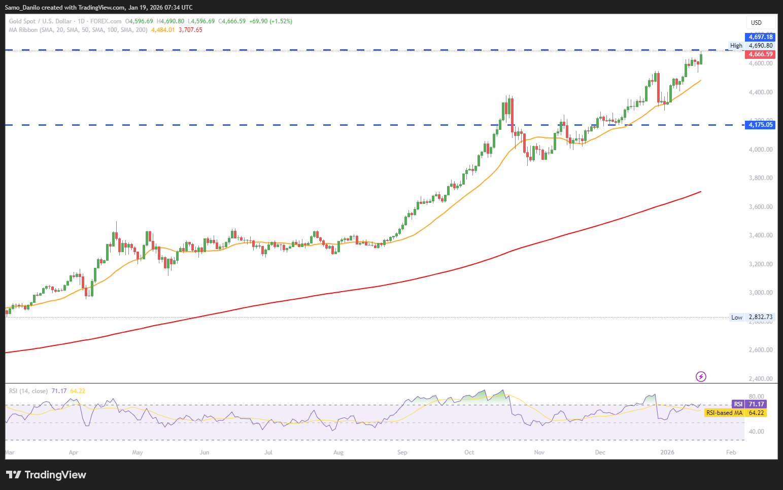Open the USD currency selector

757,23
